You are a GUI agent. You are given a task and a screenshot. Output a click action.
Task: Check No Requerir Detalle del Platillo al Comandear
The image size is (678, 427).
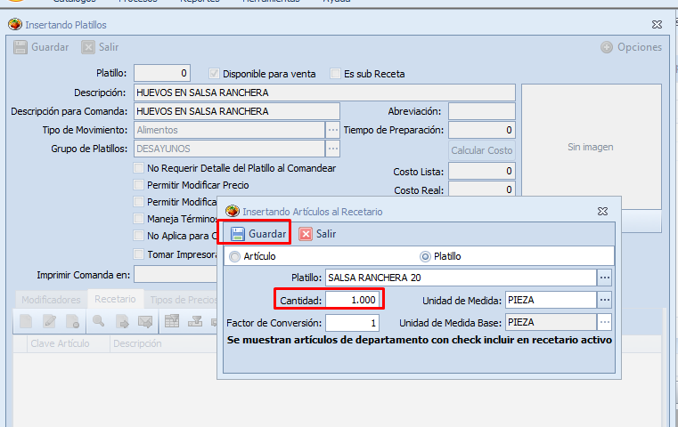pos(138,168)
